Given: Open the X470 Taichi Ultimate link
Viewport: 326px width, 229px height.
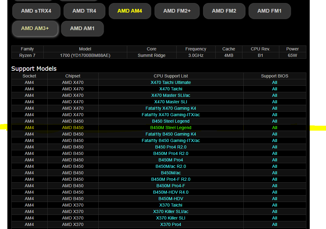Looking at the screenshot, I should click(171, 82).
